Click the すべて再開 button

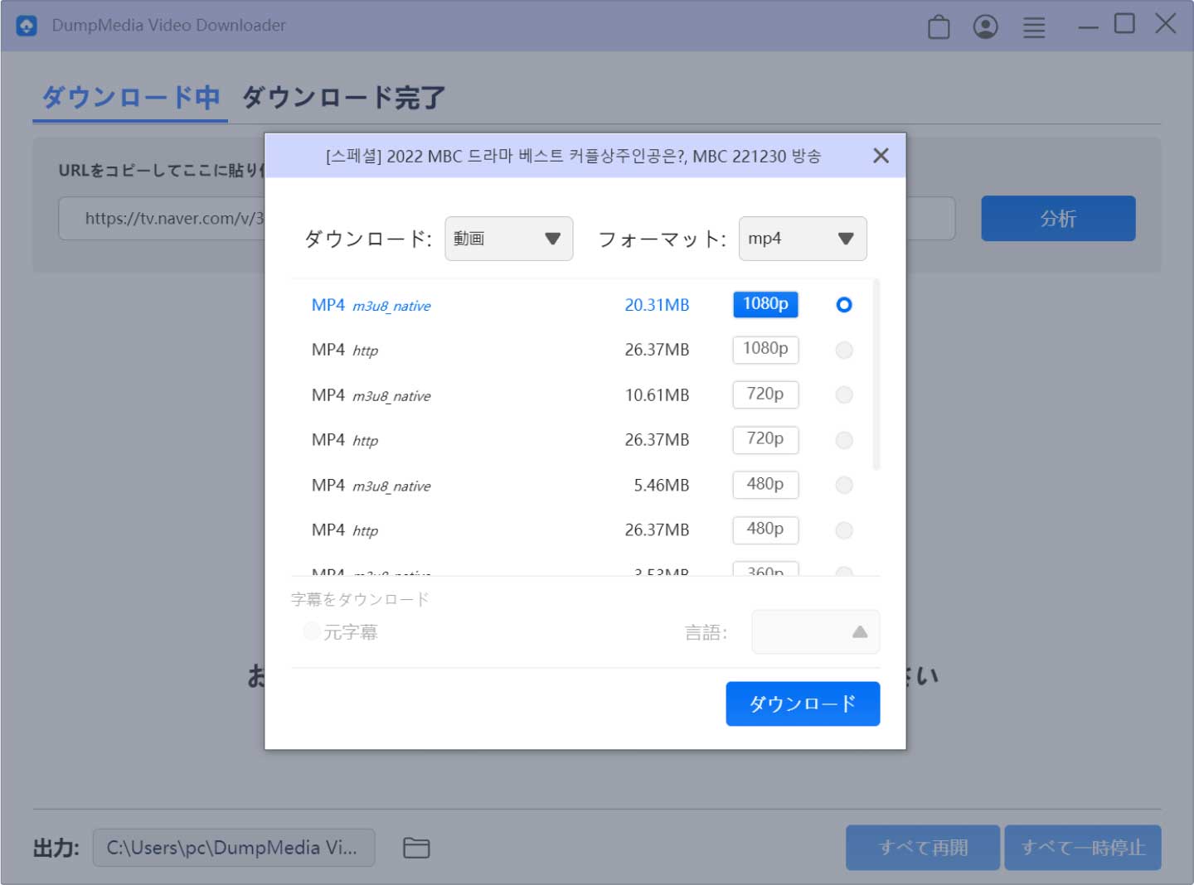[923, 848]
